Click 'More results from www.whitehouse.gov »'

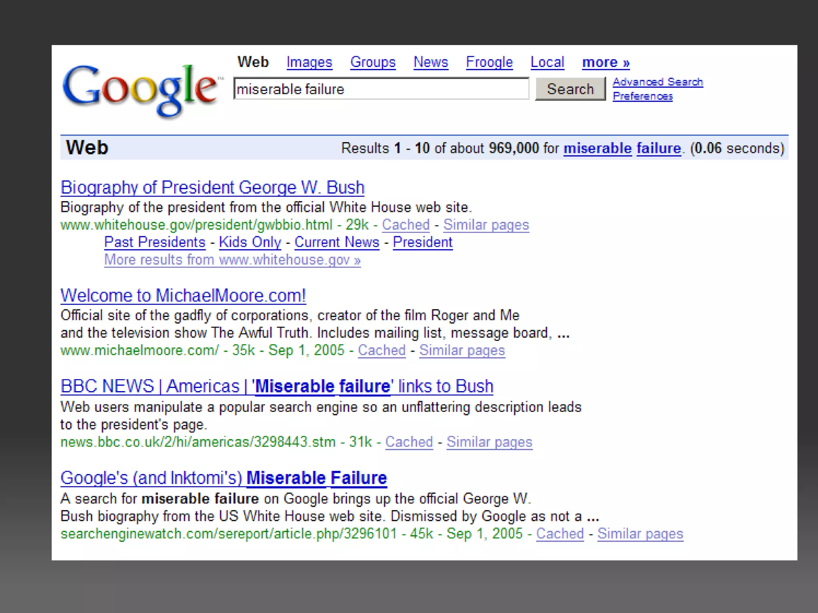tap(232, 260)
